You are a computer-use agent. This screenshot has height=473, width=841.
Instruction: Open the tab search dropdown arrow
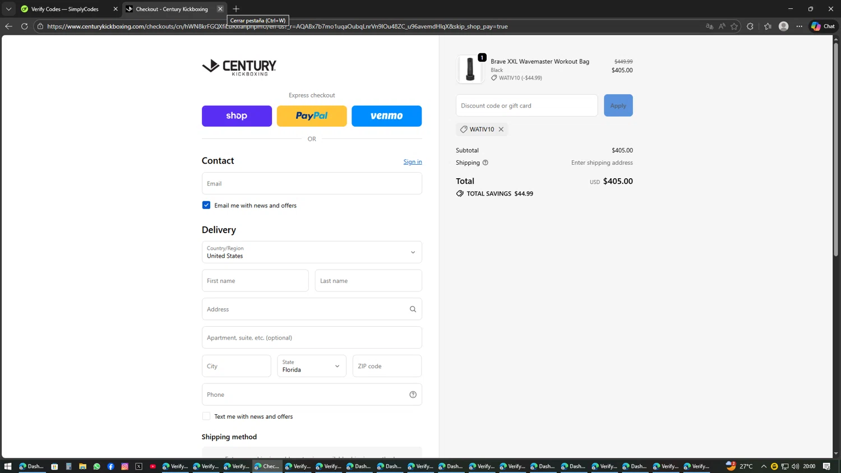[8, 9]
